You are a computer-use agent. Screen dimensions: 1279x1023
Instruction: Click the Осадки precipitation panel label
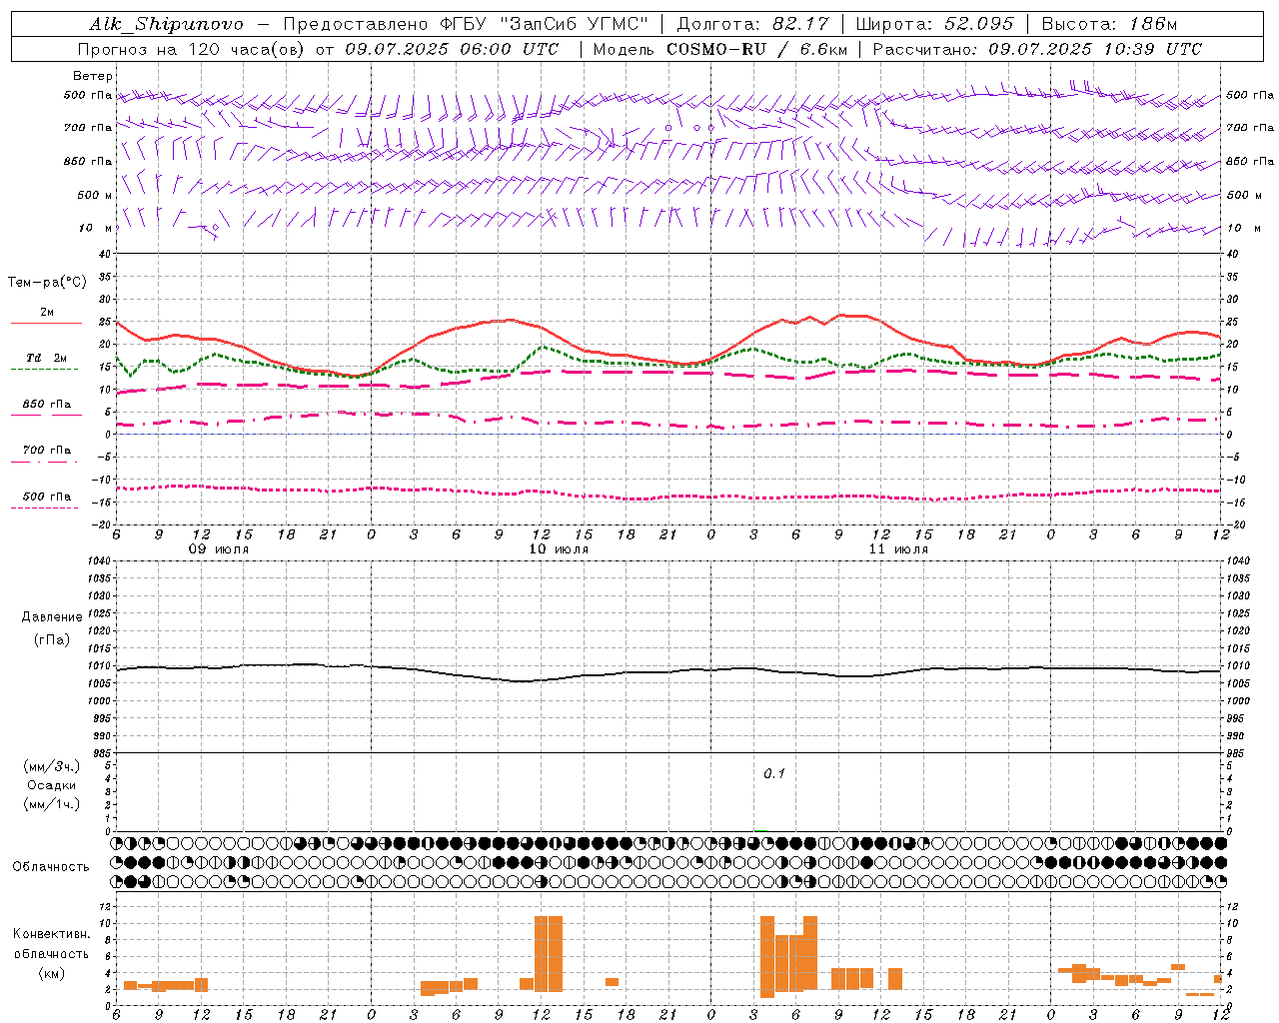tap(52, 785)
